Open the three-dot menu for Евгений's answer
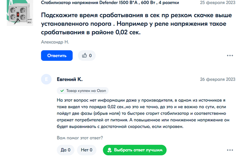The height and width of the screenshot is (158, 248). 230,150
